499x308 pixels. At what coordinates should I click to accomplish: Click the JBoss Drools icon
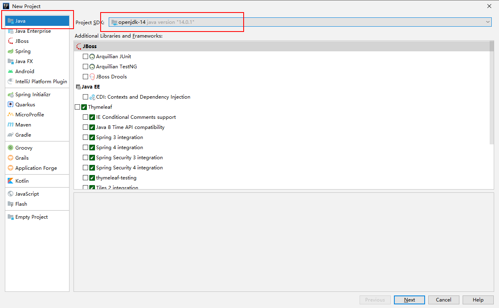pyautogui.click(x=92, y=77)
